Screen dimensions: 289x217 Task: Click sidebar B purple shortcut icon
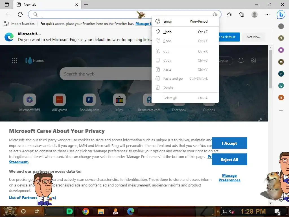point(281,50)
